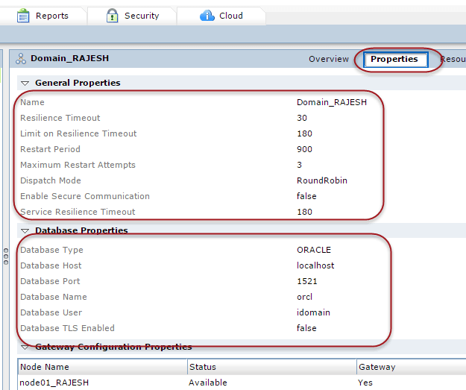Switch to the Overview tab
The height and width of the screenshot is (390, 466).
(329, 59)
